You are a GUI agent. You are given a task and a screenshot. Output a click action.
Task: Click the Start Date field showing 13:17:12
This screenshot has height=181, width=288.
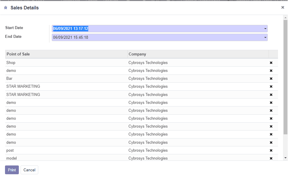(x=159, y=28)
